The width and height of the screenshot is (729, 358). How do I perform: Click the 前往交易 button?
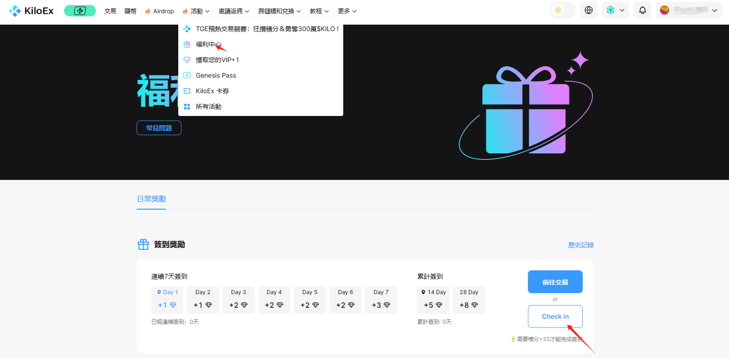pyautogui.click(x=555, y=282)
